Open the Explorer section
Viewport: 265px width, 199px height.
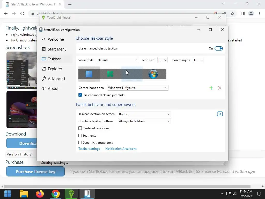[x=55, y=69]
